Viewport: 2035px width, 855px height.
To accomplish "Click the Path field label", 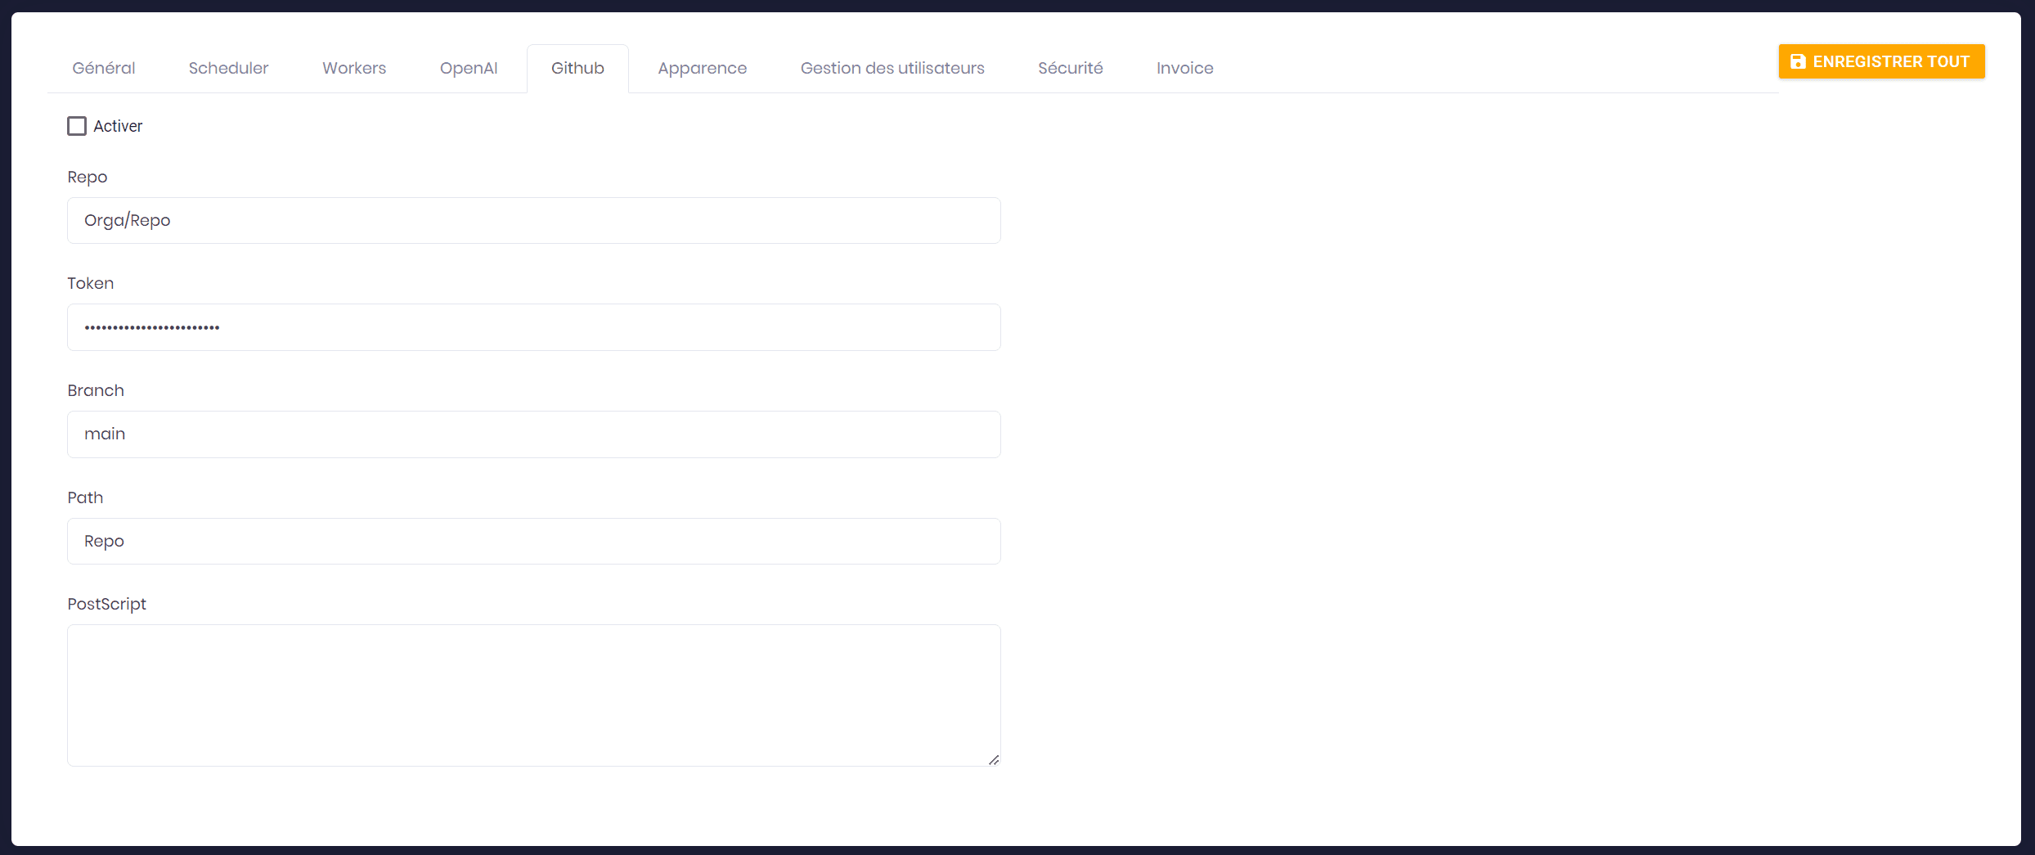I will point(85,497).
